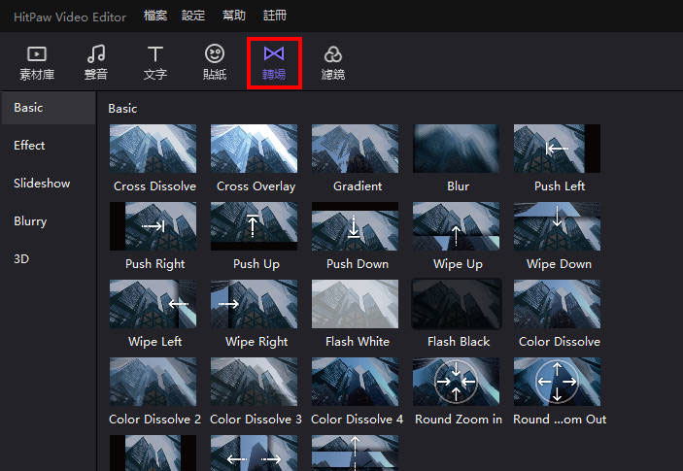Choose the Cross Dissolve transition thumbnail
Image resolution: width=683 pixels, height=471 pixels.
point(153,149)
